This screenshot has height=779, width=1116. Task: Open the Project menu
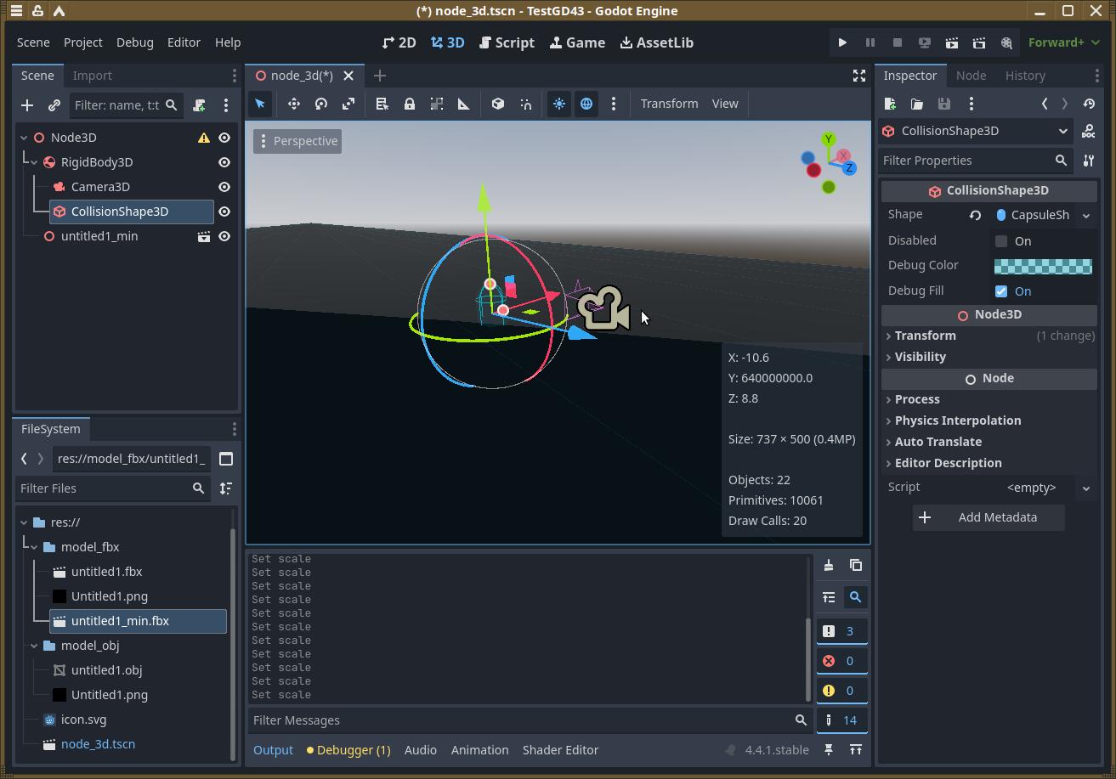(82, 42)
